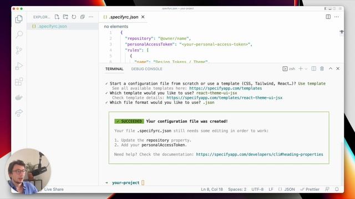Change indentation via Spaces: 2

pyautogui.click(x=237, y=189)
